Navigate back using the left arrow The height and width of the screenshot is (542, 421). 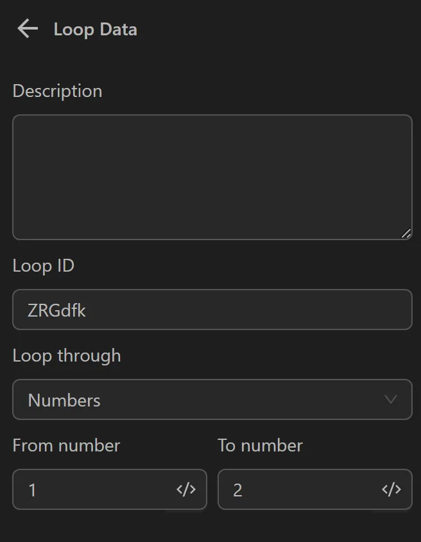[x=27, y=28]
